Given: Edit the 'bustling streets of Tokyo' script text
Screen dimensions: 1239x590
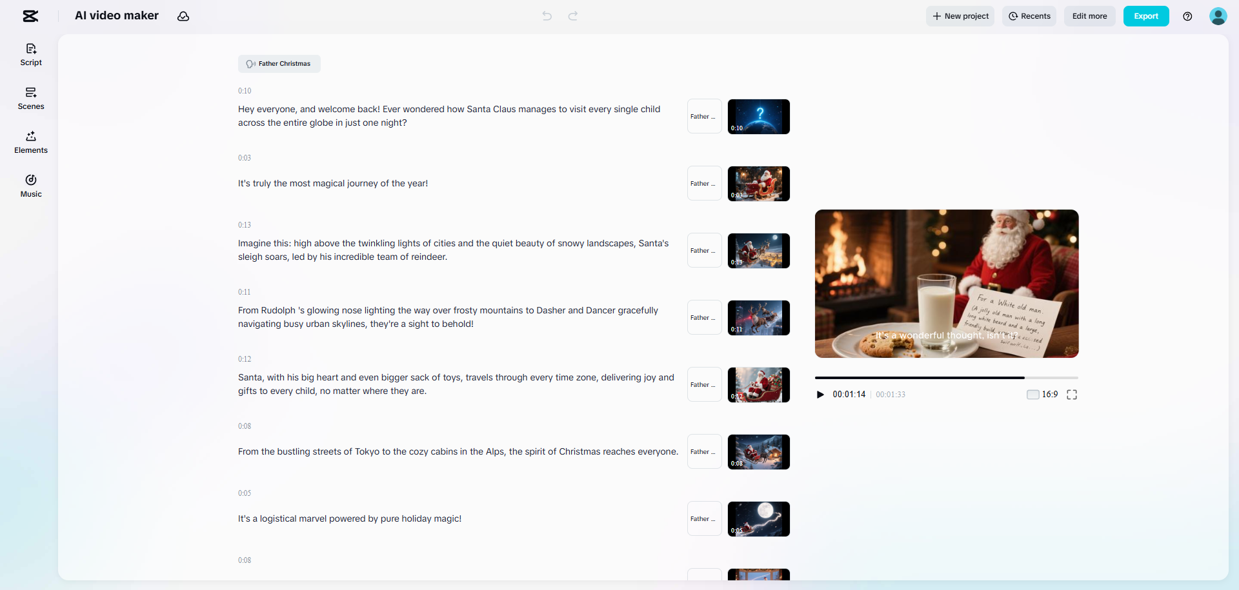Looking at the screenshot, I should (x=458, y=452).
